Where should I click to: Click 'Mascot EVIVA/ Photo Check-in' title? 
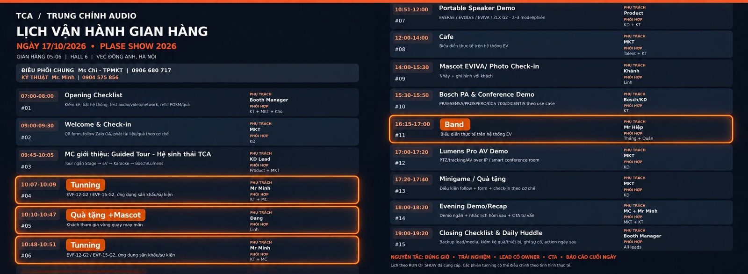489,66
